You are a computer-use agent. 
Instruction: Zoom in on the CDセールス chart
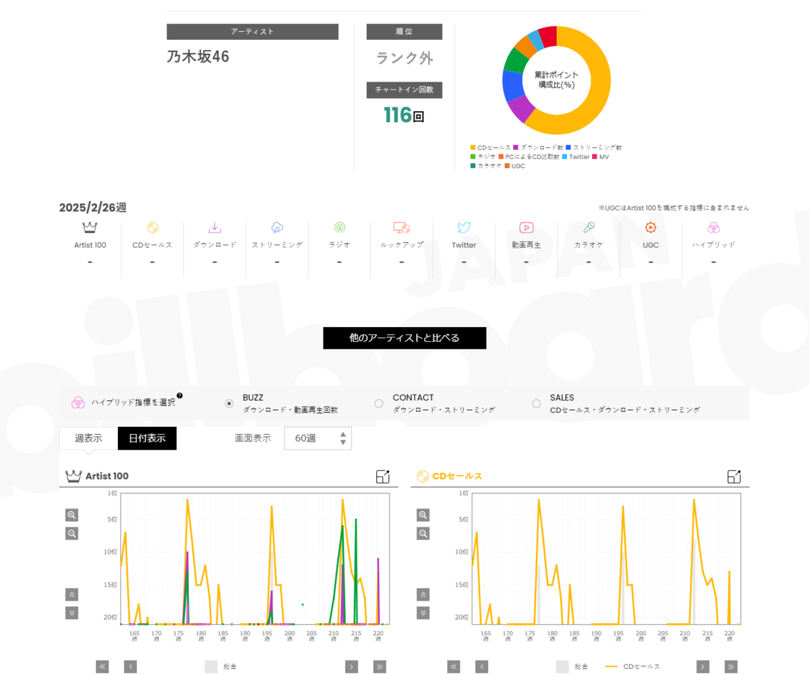(423, 515)
